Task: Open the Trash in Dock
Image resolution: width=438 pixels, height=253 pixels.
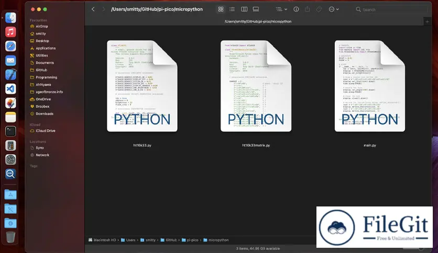Action: 10,237
